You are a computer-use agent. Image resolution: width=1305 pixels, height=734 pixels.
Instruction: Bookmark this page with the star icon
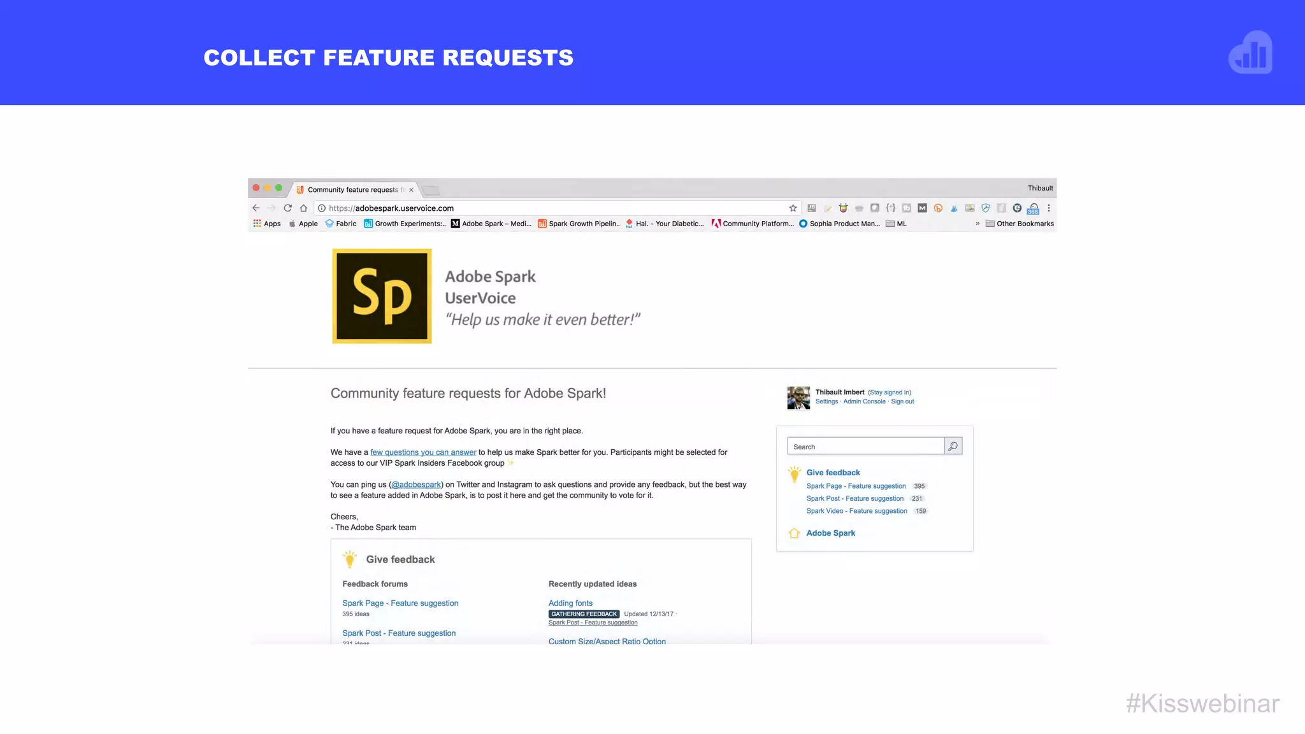pos(793,208)
